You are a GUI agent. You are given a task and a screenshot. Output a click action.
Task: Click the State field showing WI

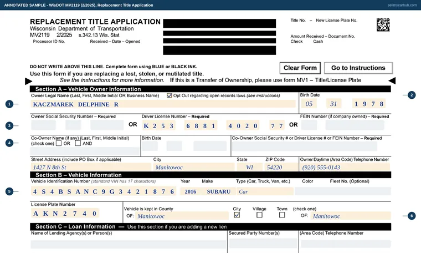tap(250, 167)
